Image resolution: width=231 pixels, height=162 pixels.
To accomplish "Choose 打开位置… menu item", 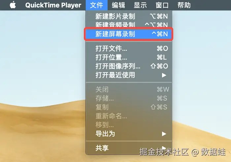I will pos(129,57).
